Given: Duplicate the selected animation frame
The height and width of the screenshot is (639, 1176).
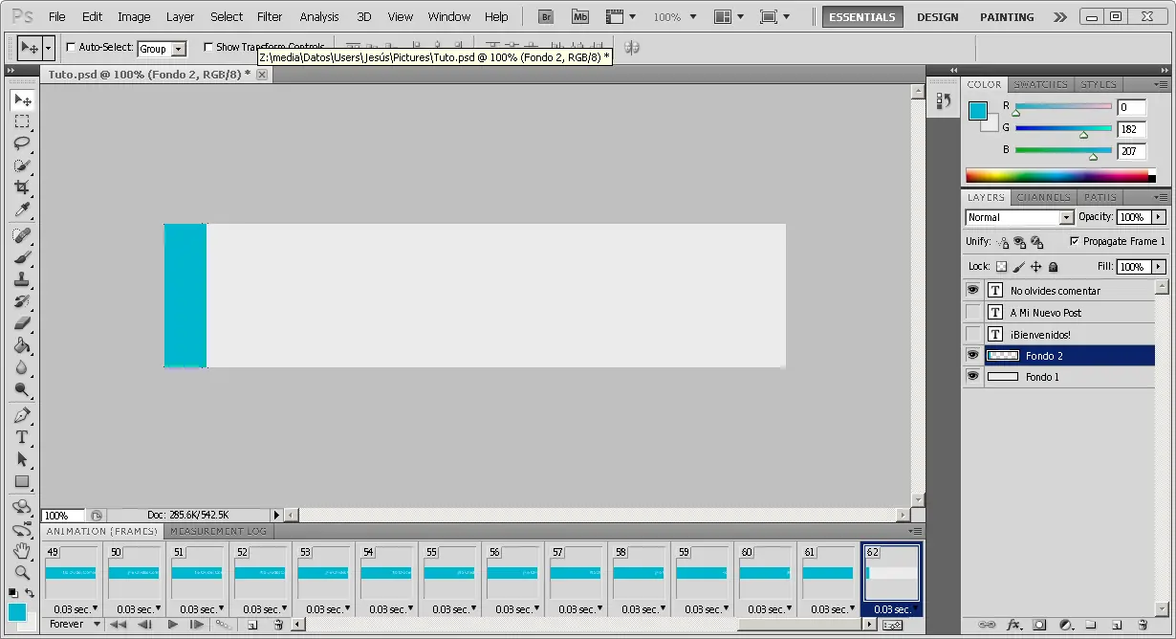Looking at the screenshot, I should point(252,625).
